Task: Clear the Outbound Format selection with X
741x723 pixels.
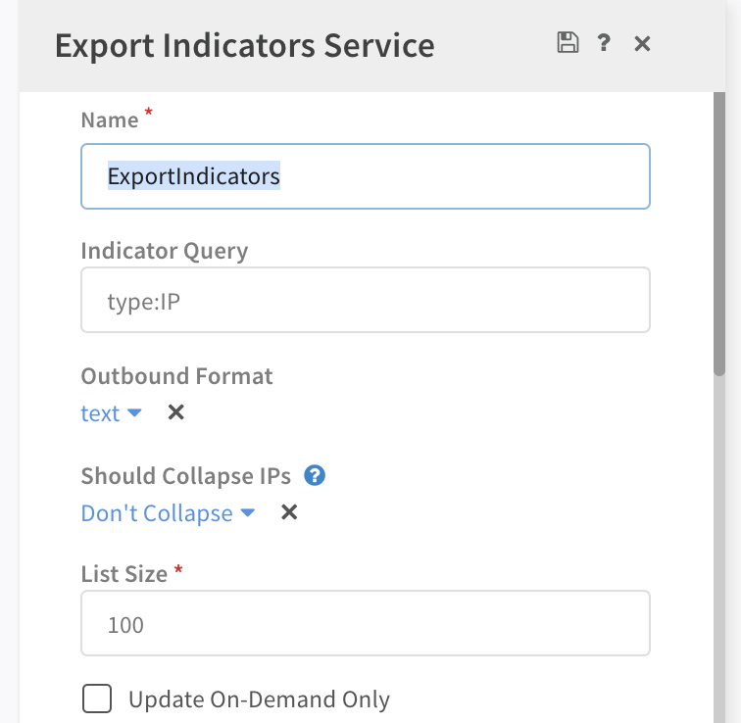Action: pos(176,412)
